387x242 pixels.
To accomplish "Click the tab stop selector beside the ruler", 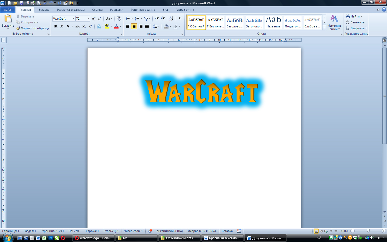I will click(x=3, y=40).
